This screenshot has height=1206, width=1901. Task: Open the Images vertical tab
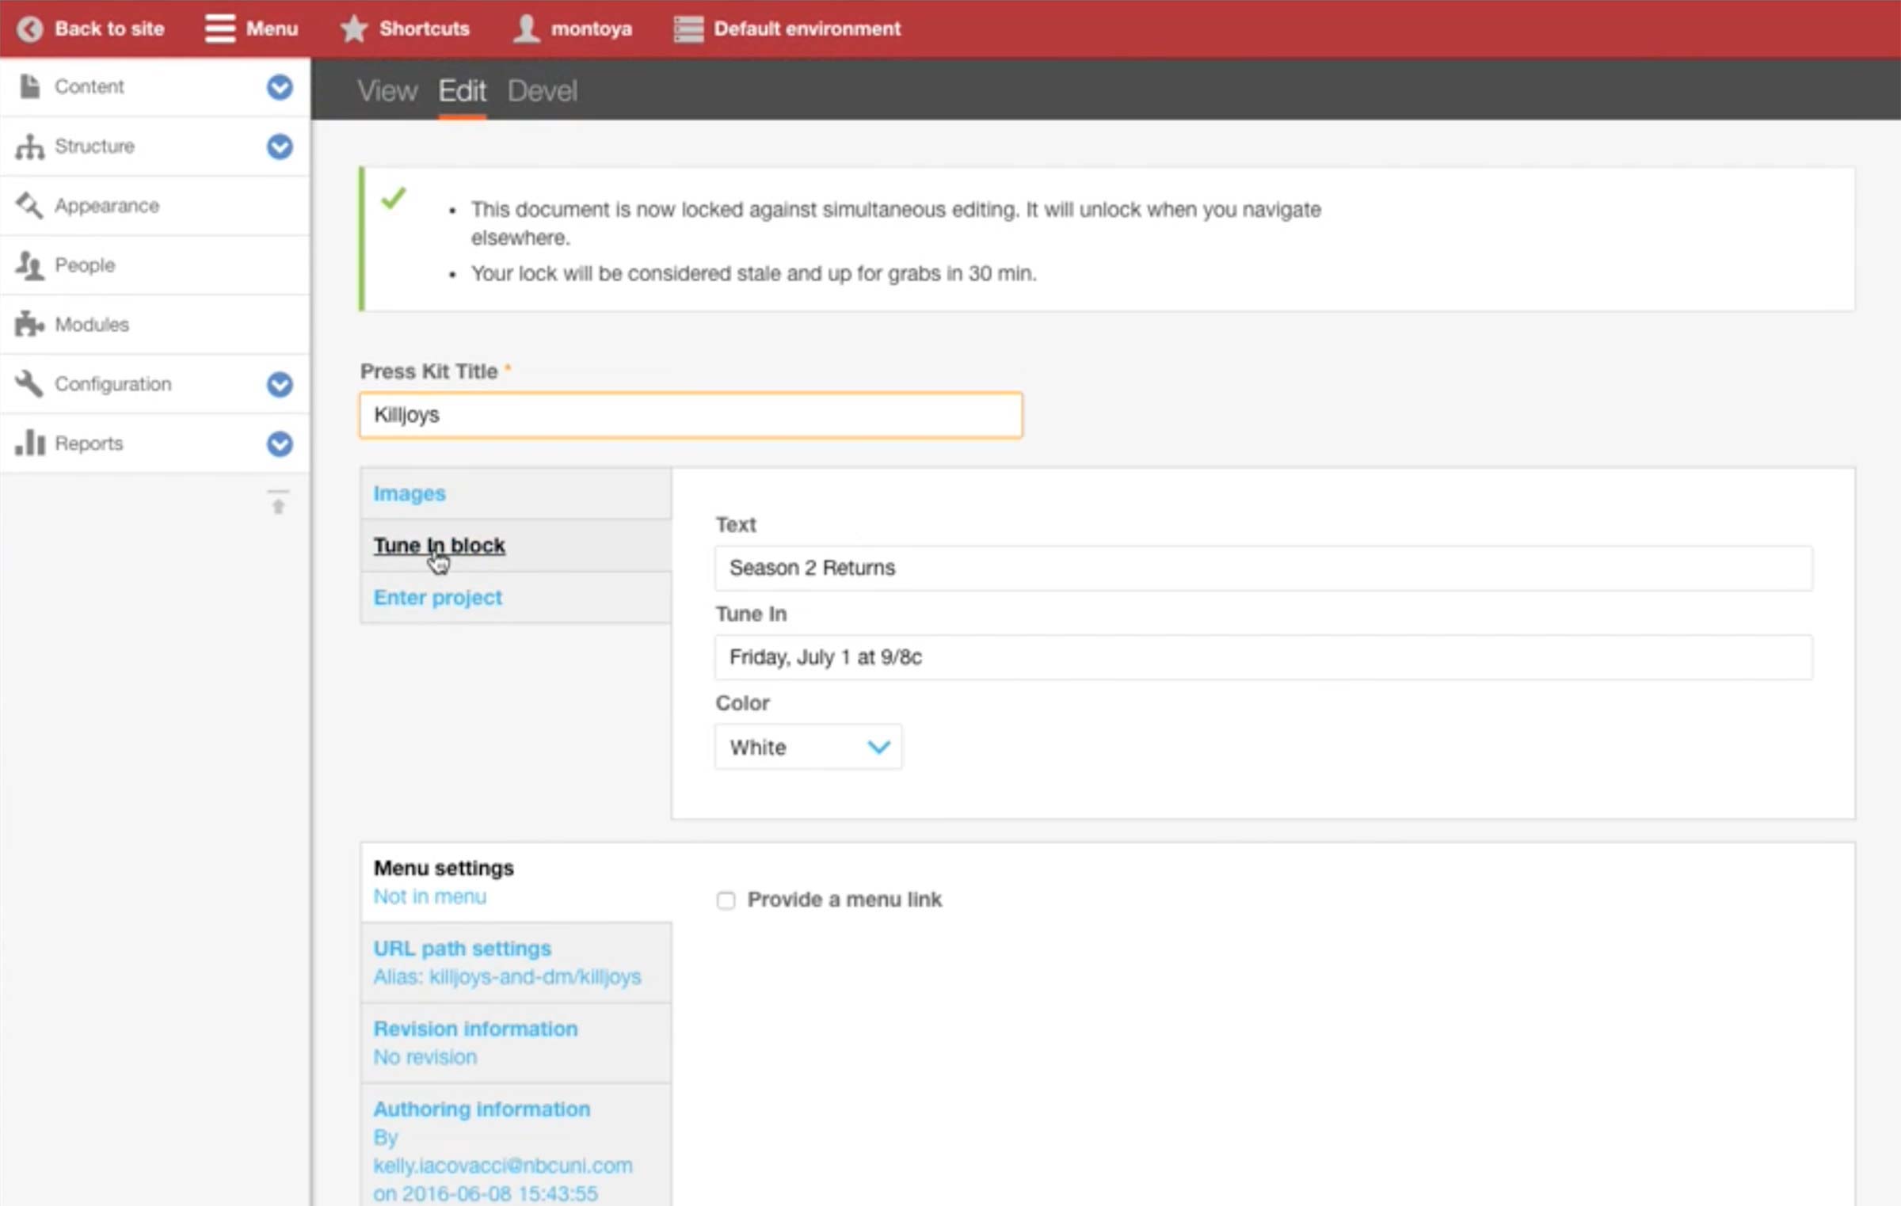tap(410, 493)
